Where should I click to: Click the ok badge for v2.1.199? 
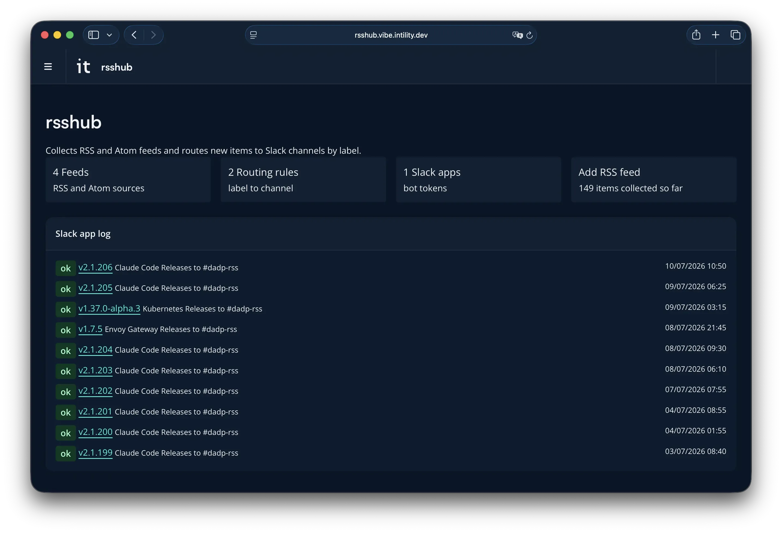pyautogui.click(x=66, y=454)
